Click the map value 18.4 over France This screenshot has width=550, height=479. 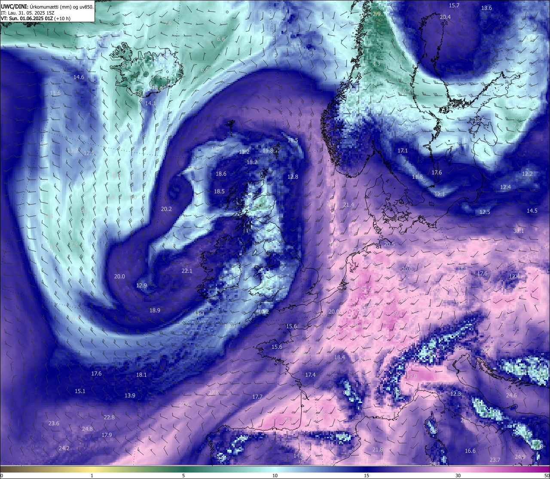(339, 357)
